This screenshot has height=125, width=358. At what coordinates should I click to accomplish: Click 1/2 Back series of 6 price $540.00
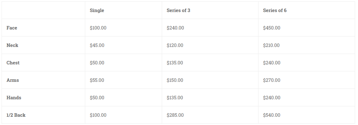point(272,115)
